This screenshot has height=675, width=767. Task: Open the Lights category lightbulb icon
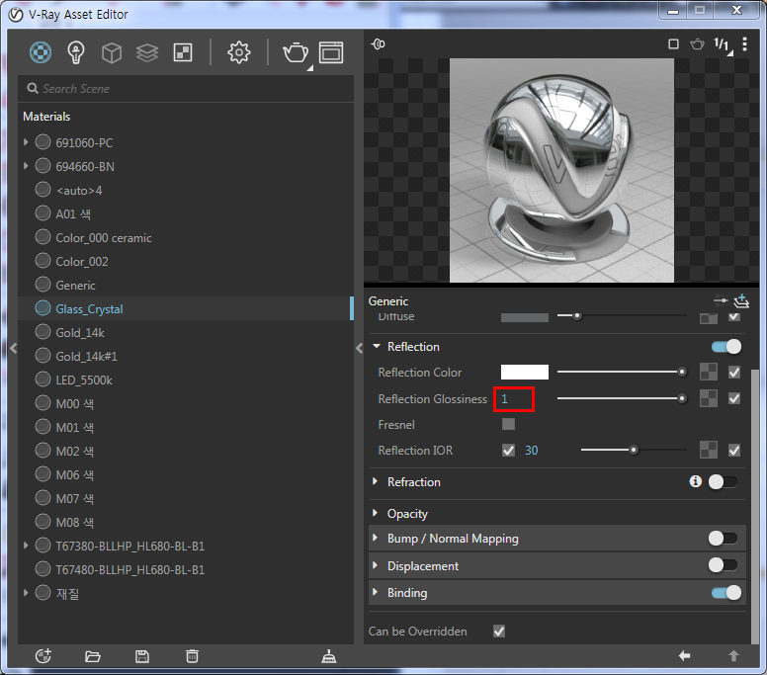(x=76, y=52)
